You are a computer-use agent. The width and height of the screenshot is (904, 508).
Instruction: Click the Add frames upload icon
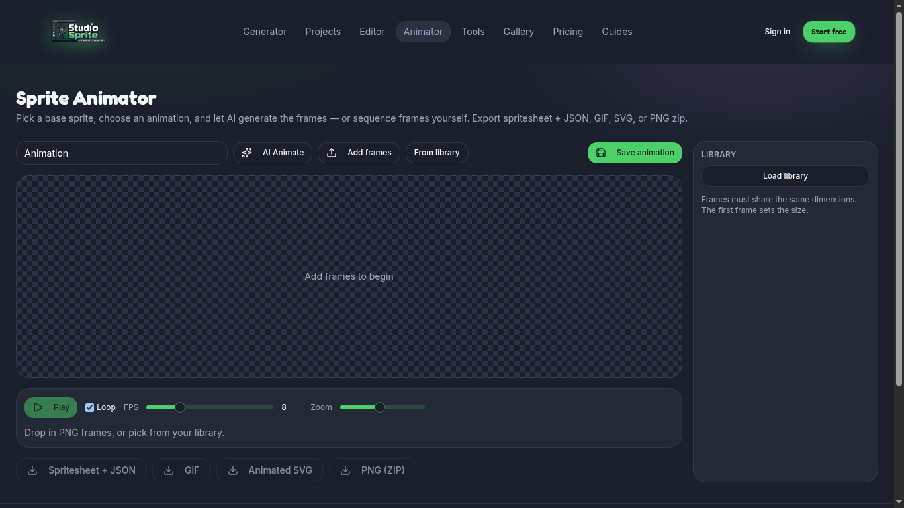332,153
